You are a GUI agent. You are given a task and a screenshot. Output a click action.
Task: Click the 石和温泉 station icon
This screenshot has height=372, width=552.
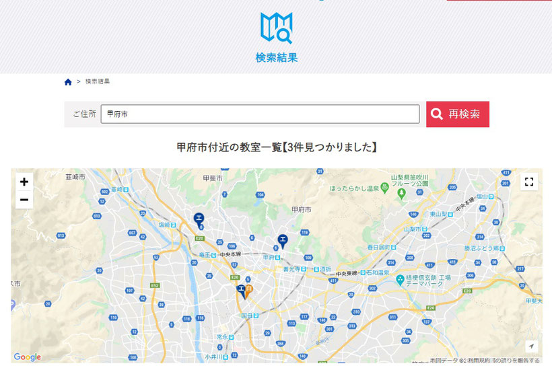[x=363, y=272]
